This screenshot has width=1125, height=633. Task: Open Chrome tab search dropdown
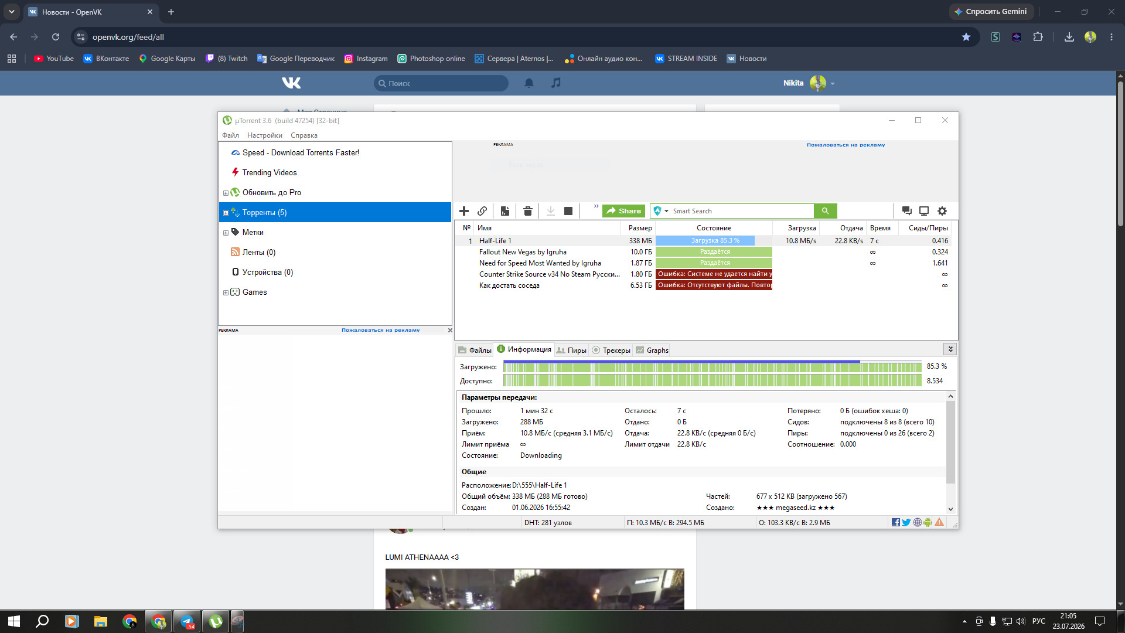11,12
